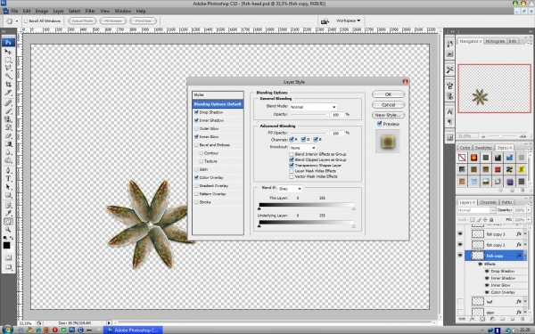Open the Paragraph panel icon in dock
This screenshot has width=535, height=334.
[449, 122]
